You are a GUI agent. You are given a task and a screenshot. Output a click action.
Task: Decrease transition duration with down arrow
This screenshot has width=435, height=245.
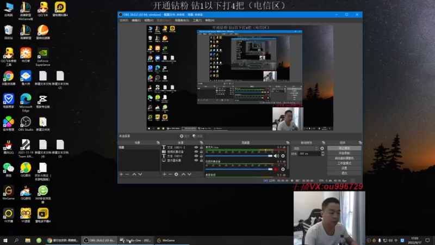pyautogui.click(x=322, y=155)
